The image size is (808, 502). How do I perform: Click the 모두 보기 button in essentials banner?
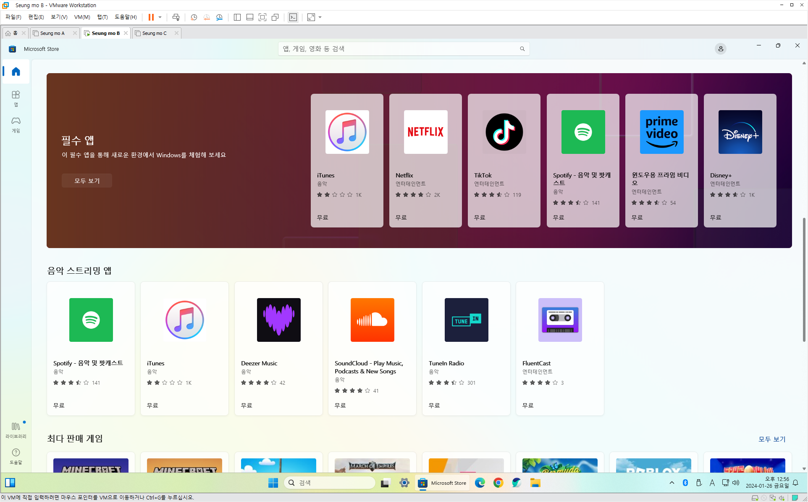coord(87,180)
